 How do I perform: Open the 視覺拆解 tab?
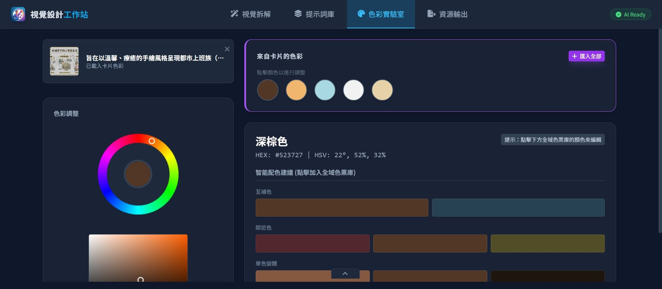coord(250,14)
